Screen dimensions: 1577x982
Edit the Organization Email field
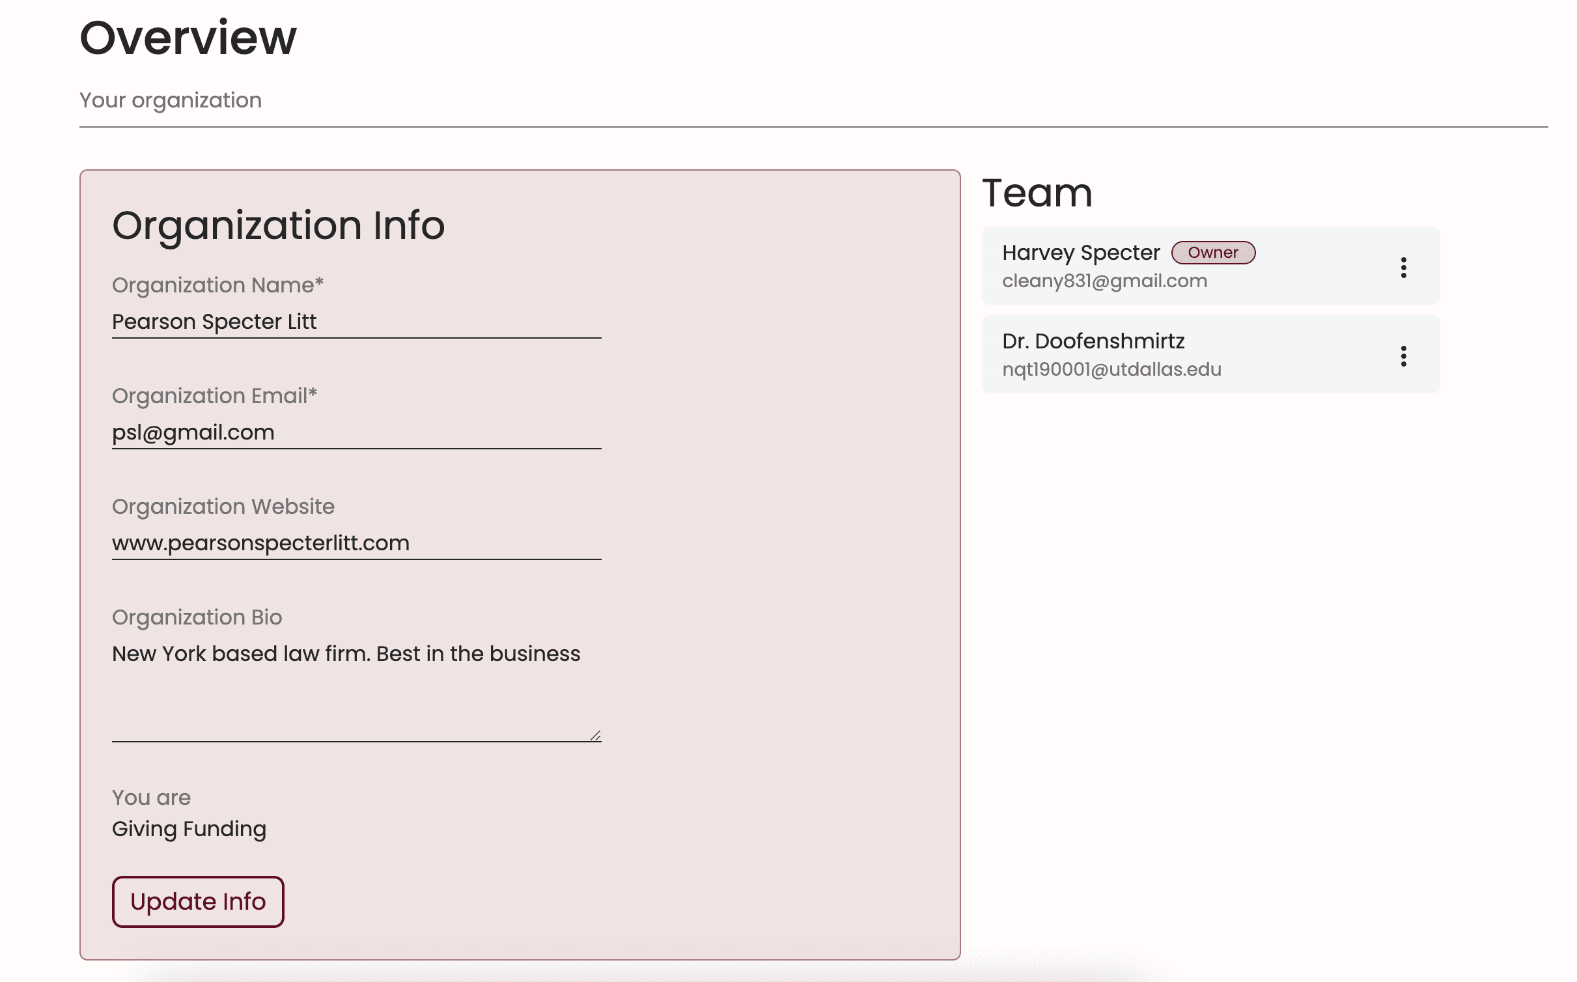click(x=356, y=432)
